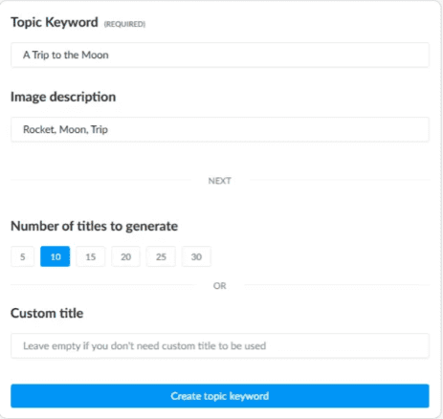Click the OR divider label
Screen dimensions: 443x419
[219, 286]
